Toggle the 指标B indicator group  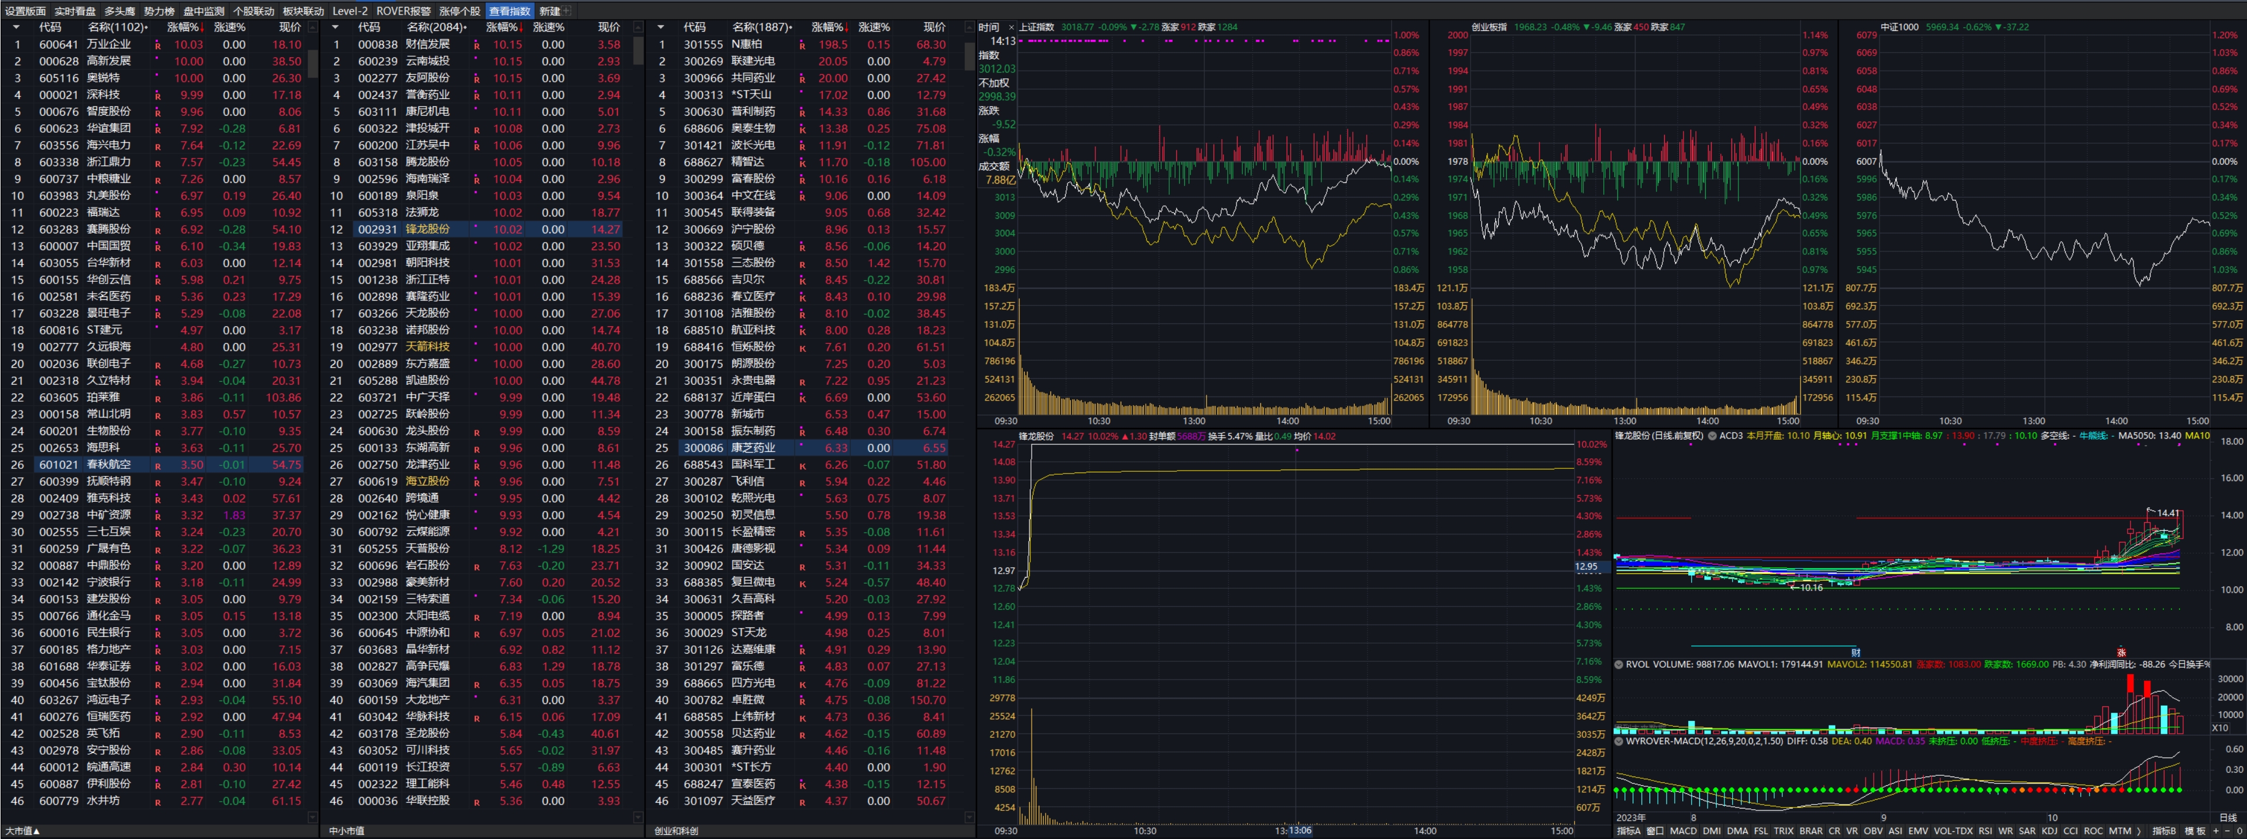click(x=2164, y=831)
